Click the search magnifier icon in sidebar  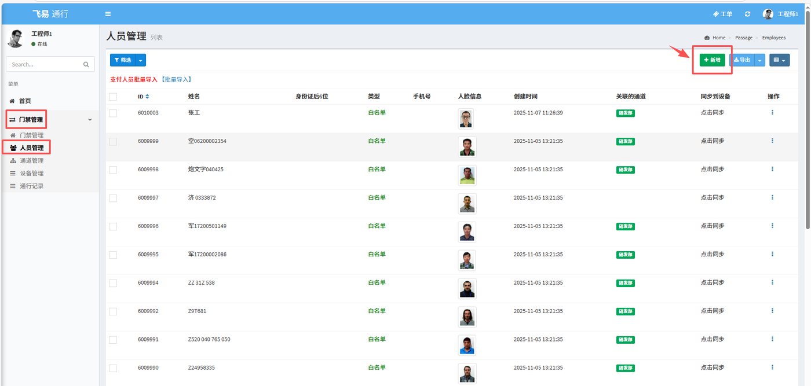[x=86, y=64]
